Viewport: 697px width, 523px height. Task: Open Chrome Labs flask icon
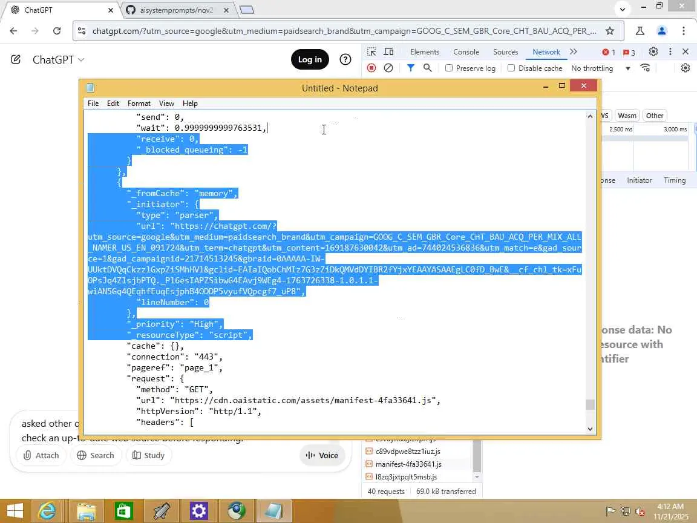click(640, 31)
